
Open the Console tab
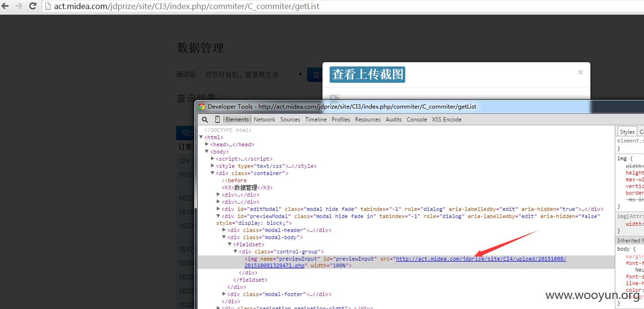[x=417, y=120]
